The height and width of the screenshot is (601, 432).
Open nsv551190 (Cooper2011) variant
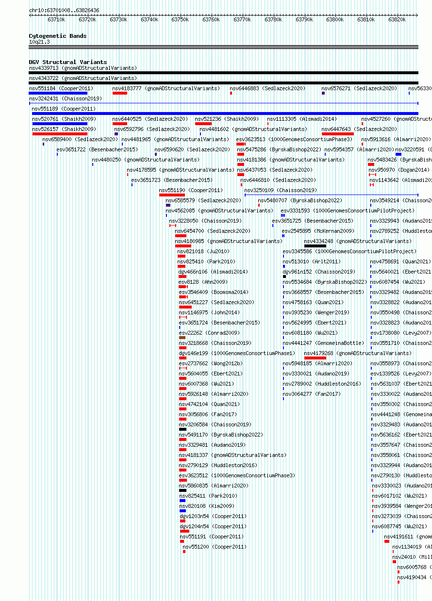[191, 190]
